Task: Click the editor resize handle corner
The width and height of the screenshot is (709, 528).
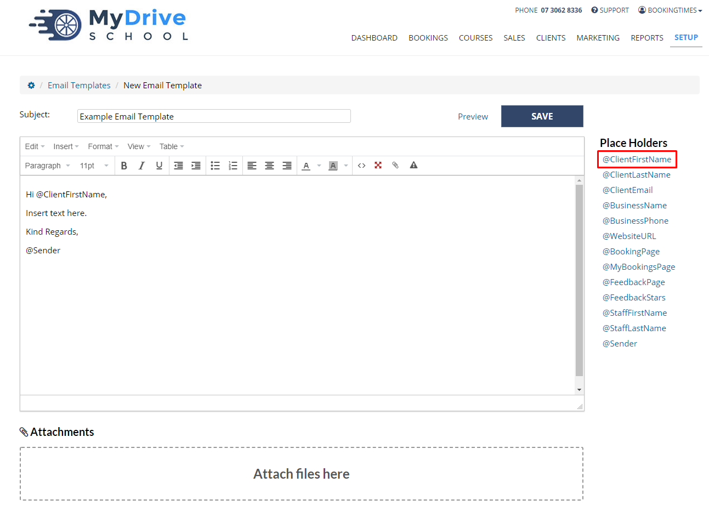Action: tap(580, 406)
